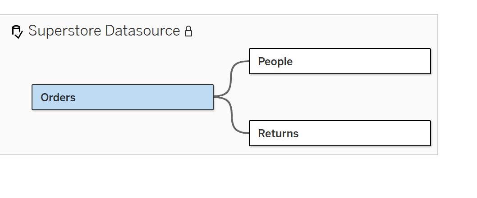Click the Superstore Datasource title text
The width and height of the screenshot is (477, 198).
[x=104, y=31]
